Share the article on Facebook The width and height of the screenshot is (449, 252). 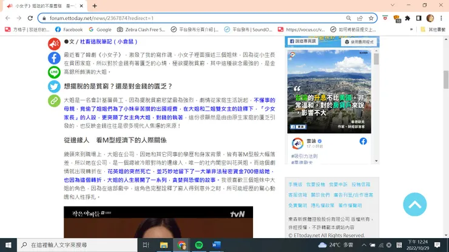(54, 58)
